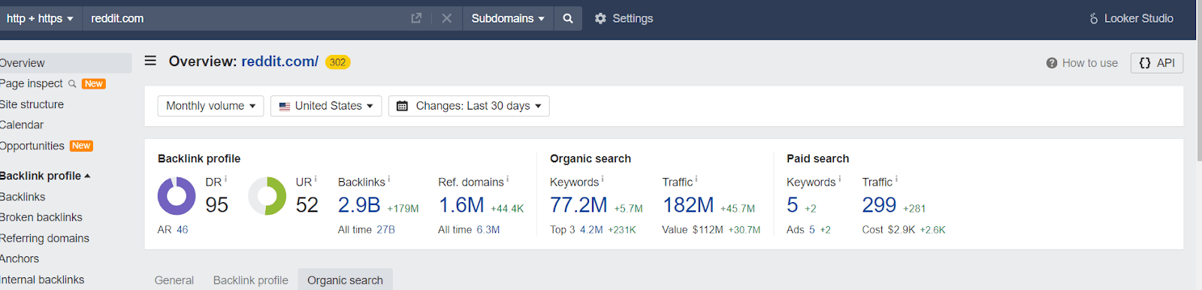Open the API button
The height and width of the screenshot is (290, 1202).
[x=1157, y=63]
